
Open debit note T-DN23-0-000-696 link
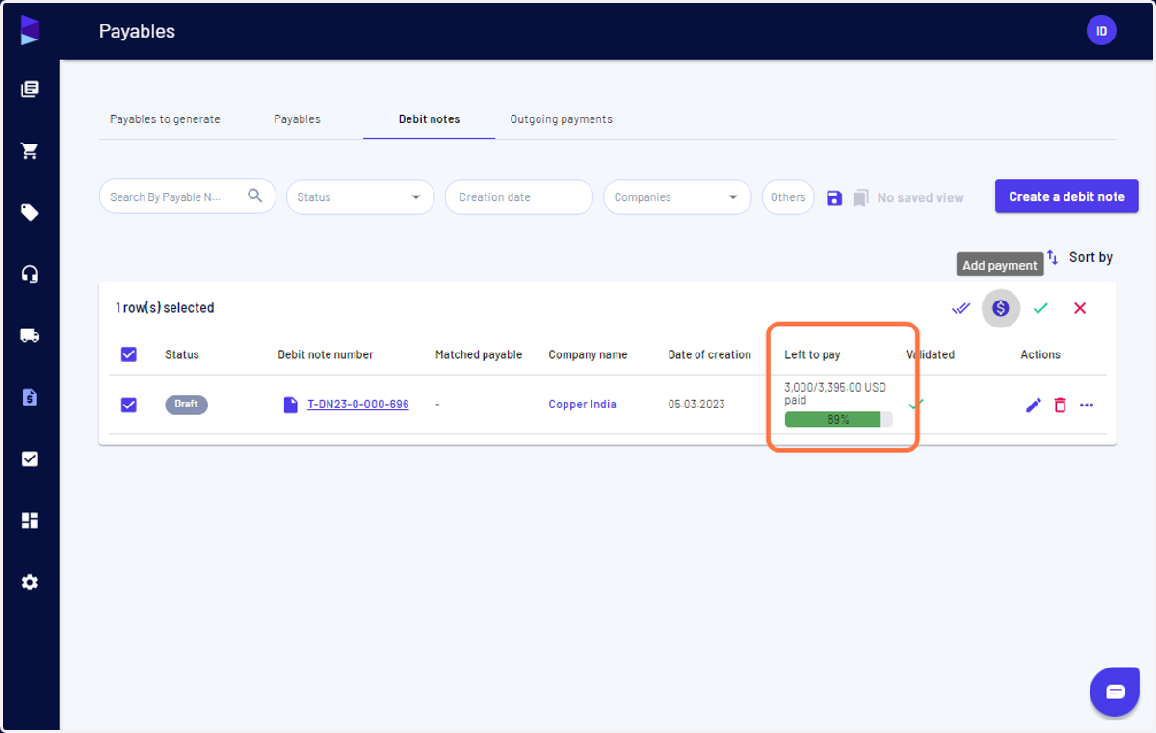click(358, 405)
